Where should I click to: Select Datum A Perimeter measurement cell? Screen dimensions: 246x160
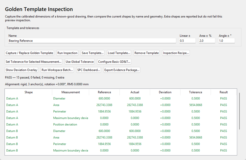tap(60, 111)
